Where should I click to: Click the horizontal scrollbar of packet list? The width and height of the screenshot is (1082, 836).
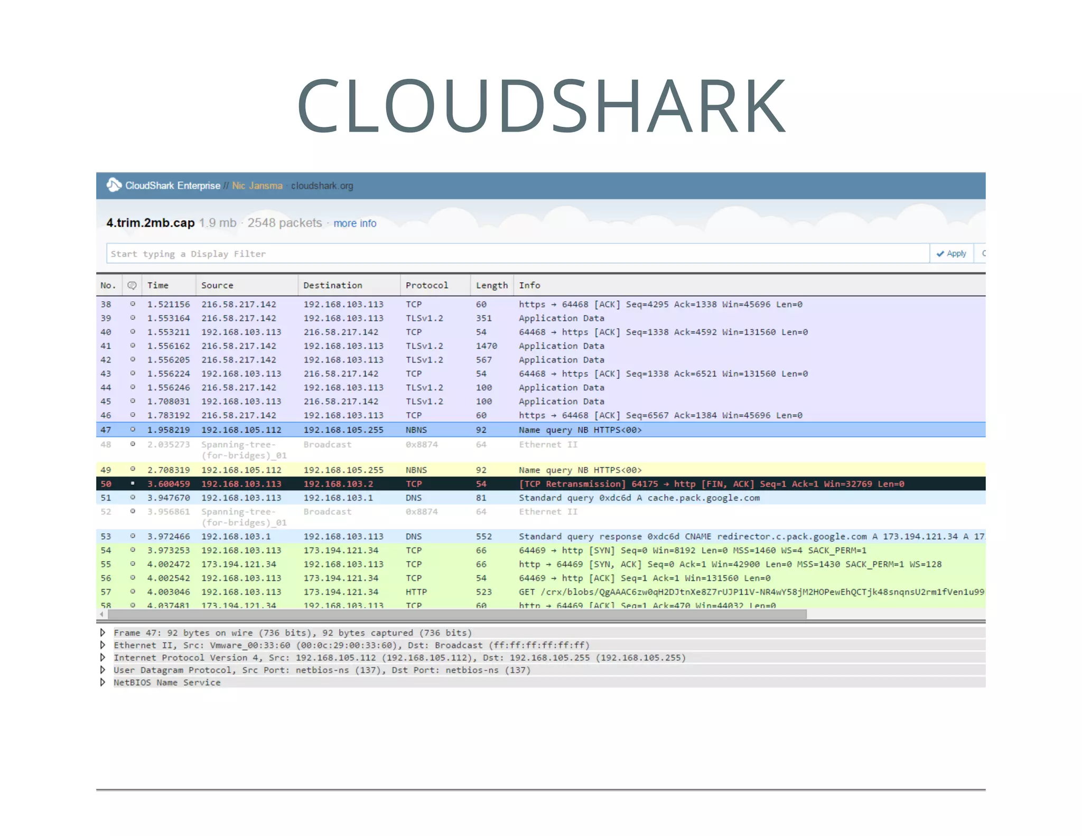coord(456,614)
